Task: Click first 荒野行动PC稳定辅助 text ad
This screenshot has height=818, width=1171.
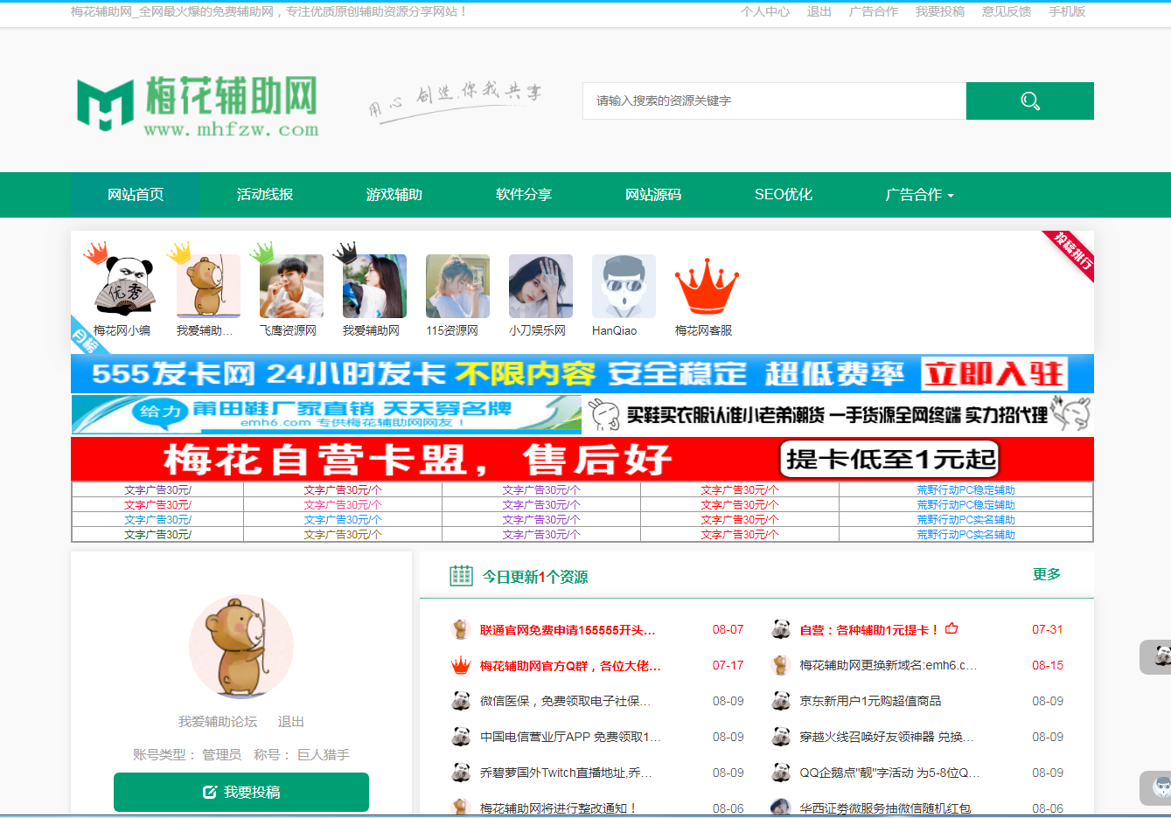Action: [x=965, y=490]
